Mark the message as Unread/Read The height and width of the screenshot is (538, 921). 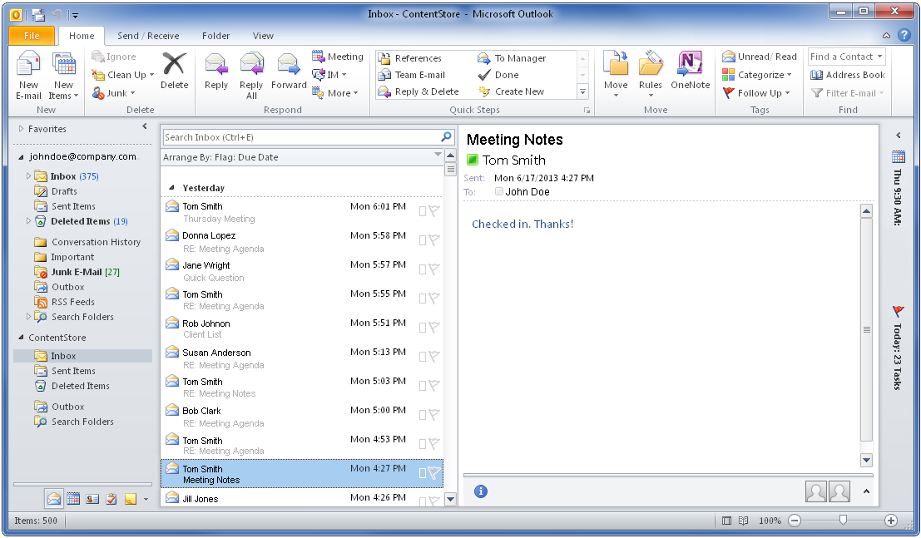pos(760,57)
